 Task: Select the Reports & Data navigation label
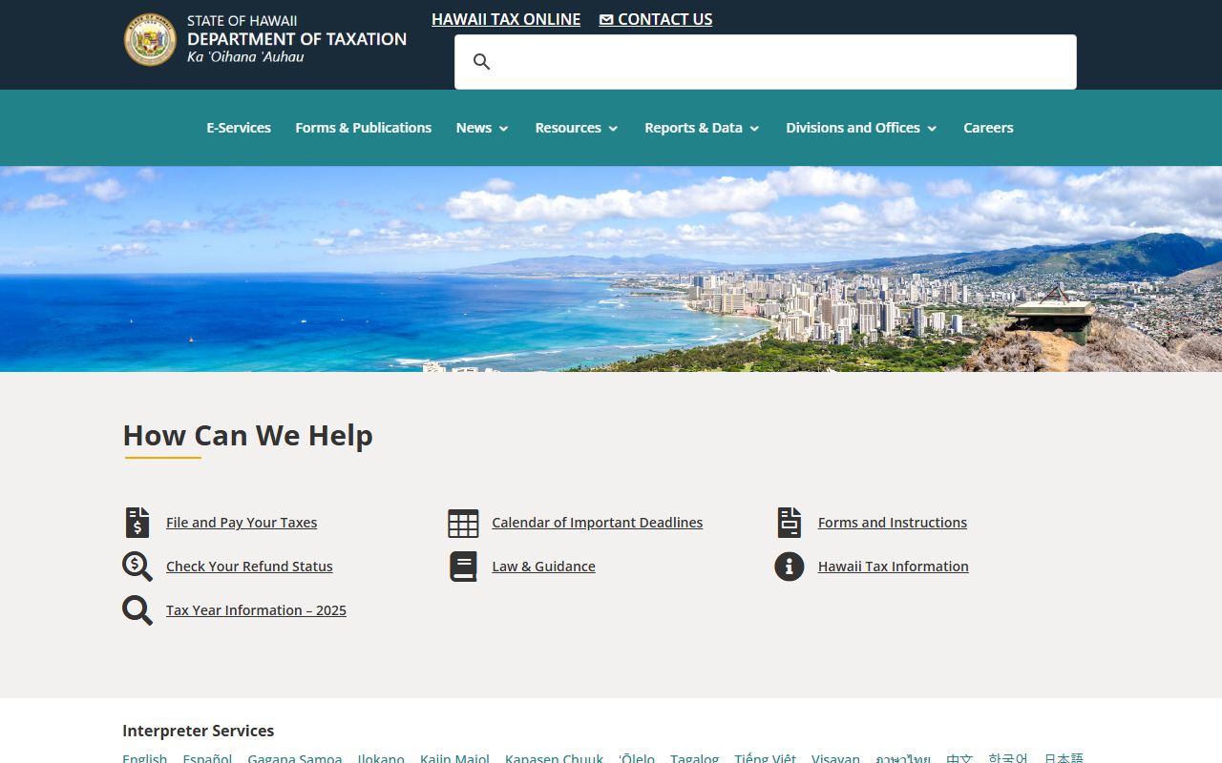pos(693,128)
